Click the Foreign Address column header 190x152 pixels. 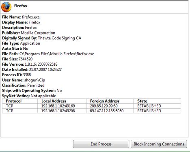point(110,101)
